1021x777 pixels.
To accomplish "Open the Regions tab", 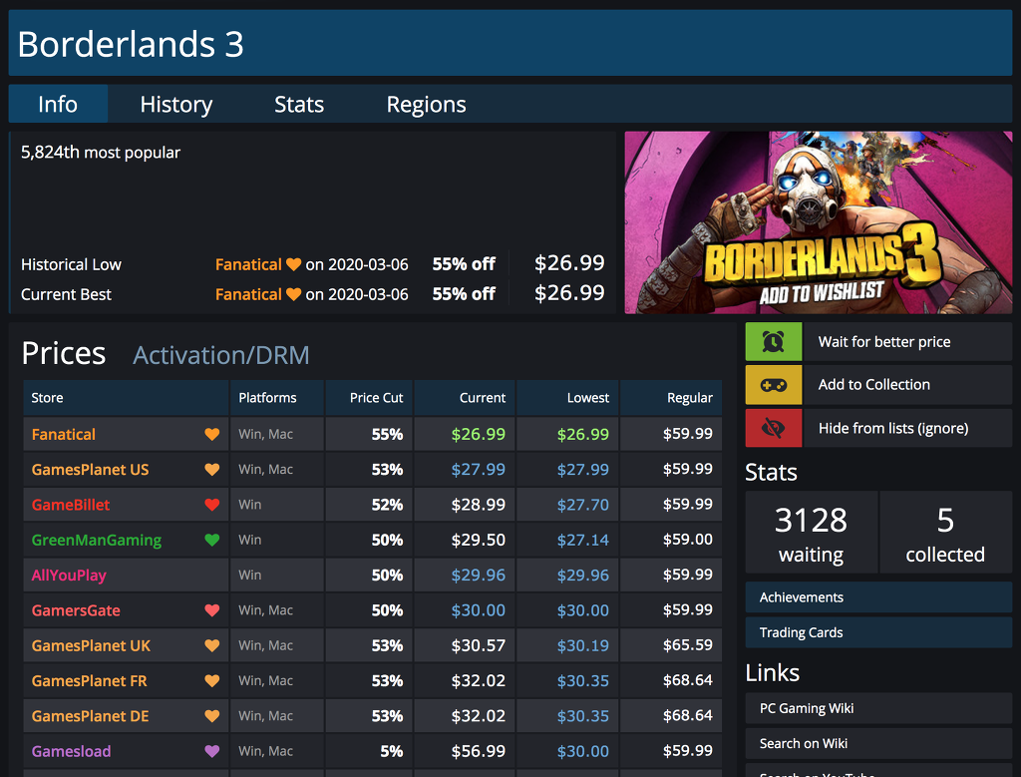I will click(426, 104).
